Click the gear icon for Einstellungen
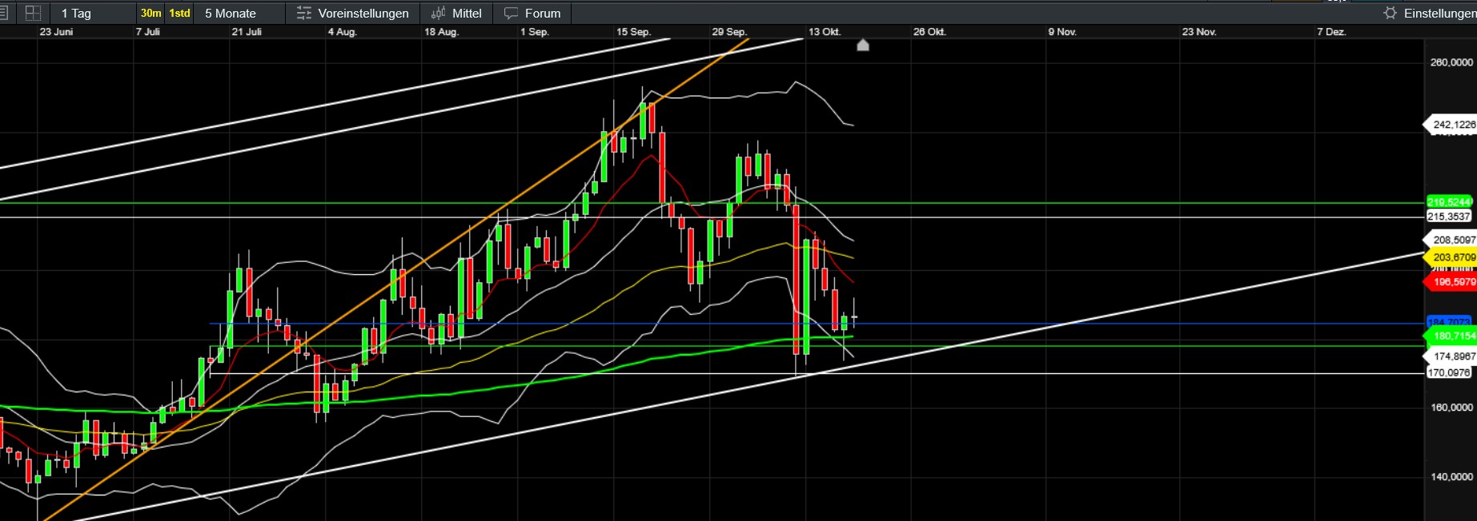 [1390, 13]
